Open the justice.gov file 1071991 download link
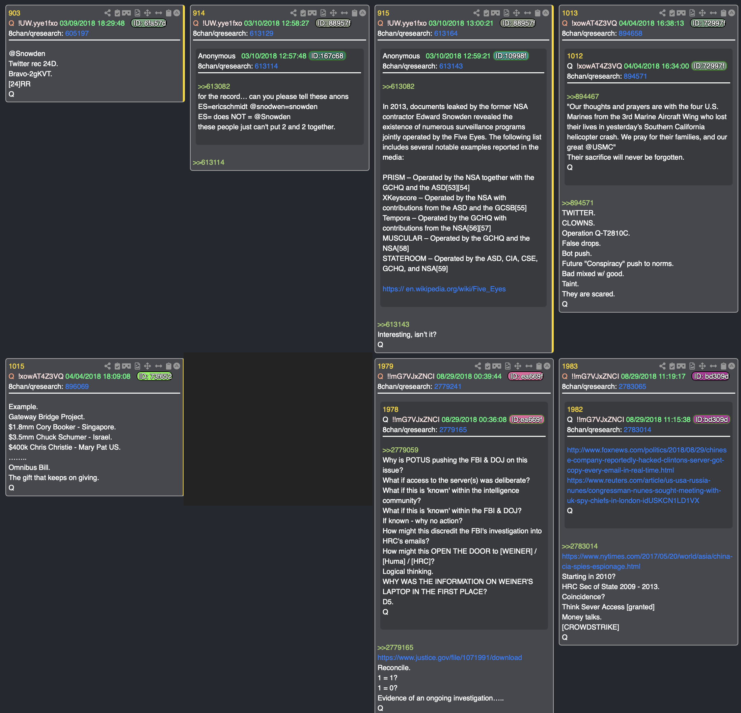The image size is (741, 713). click(x=449, y=658)
